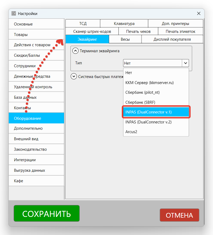Image resolution: width=213 pixels, height=235 pixels.
Task: Open the Печать чеков tab
Action: (x=138, y=31)
